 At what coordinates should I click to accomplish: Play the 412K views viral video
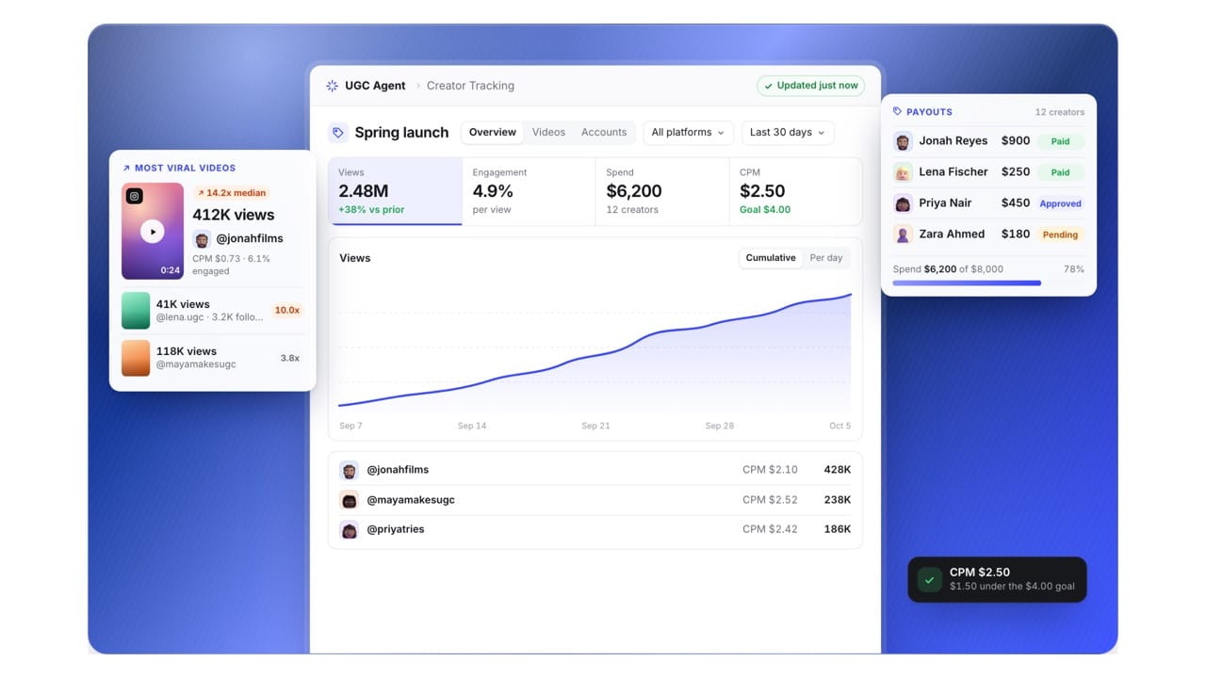pyautogui.click(x=153, y=231)
